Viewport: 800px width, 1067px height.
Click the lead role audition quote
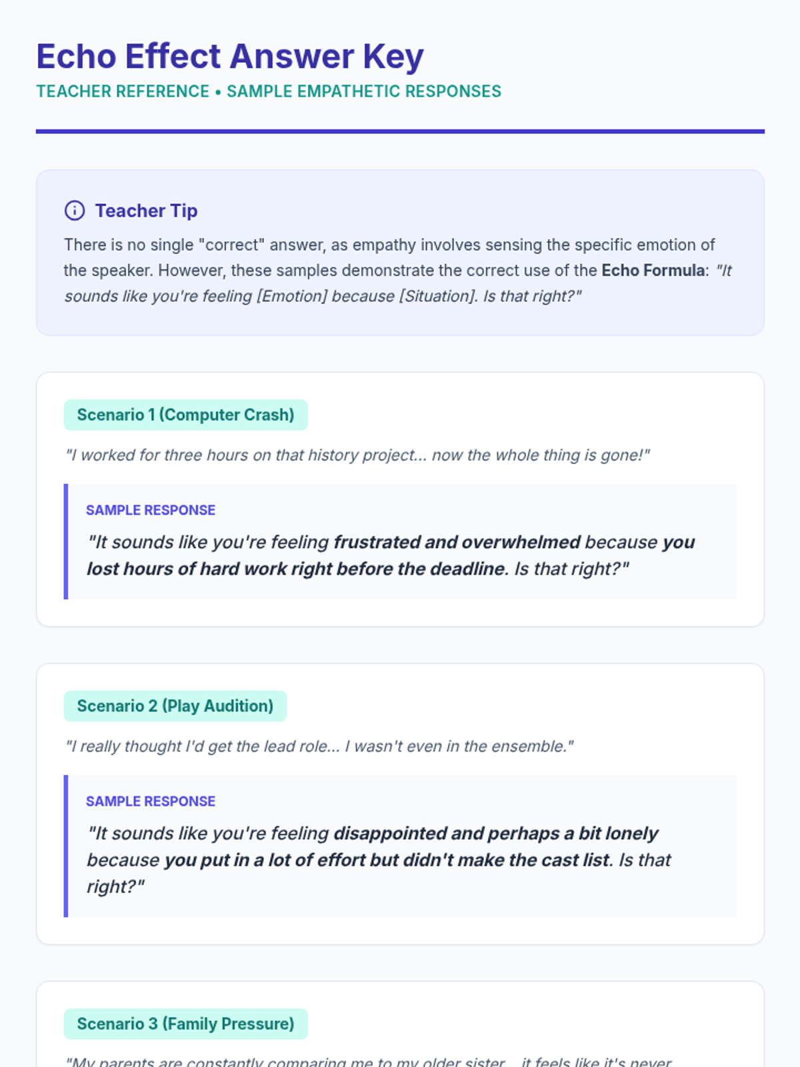click(x=319, y=746)
